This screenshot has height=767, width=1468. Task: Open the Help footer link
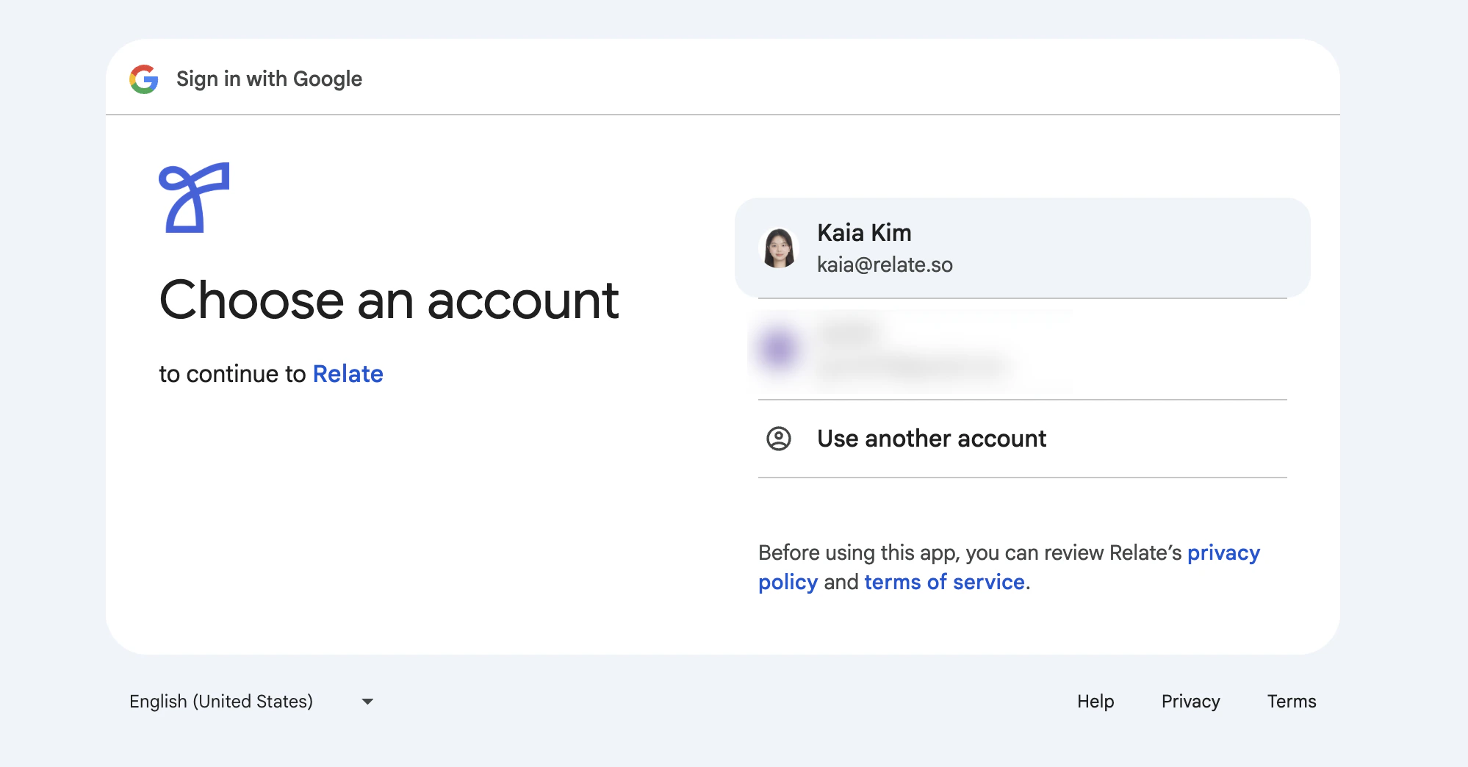pos(1095,702)
